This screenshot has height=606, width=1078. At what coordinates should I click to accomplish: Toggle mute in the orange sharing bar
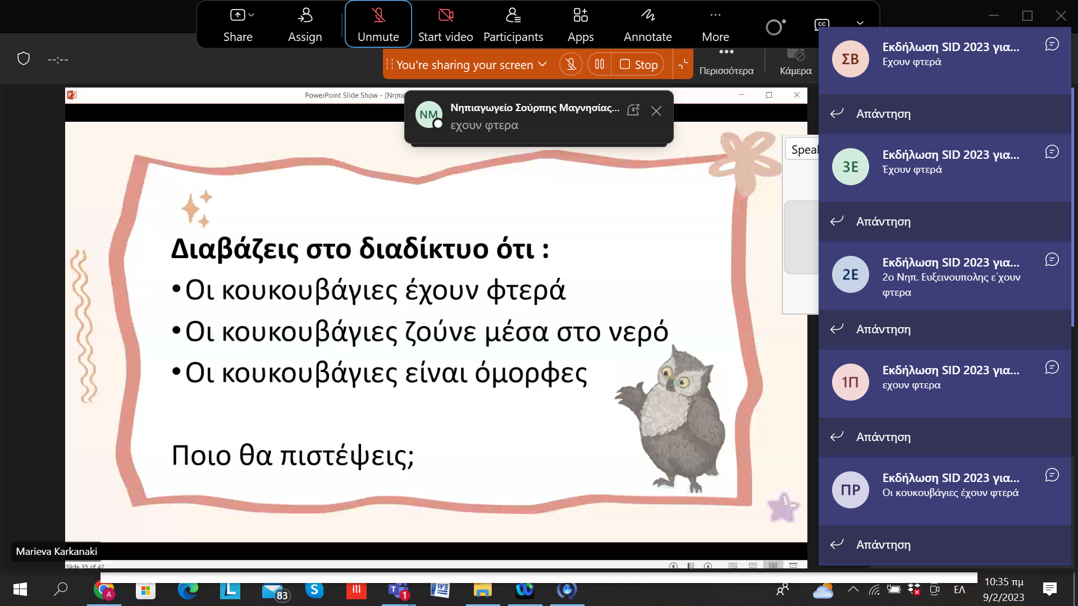click(570, 65)
